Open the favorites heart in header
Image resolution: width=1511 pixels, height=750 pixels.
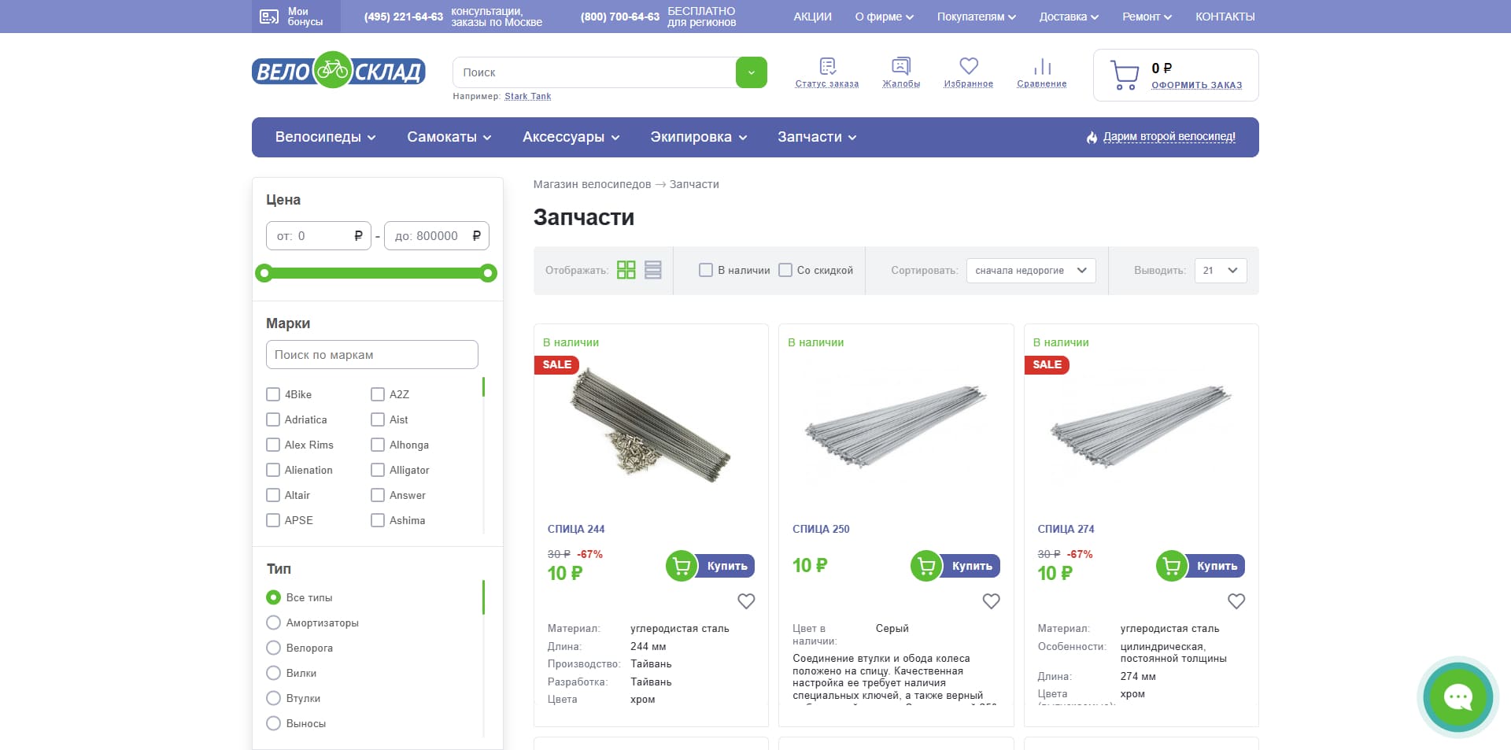[x=969, y=66]
